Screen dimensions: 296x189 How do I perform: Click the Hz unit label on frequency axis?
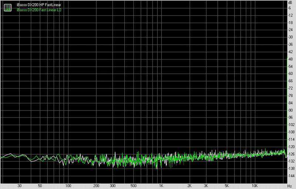pyautogui.click(x=290, y=186)
